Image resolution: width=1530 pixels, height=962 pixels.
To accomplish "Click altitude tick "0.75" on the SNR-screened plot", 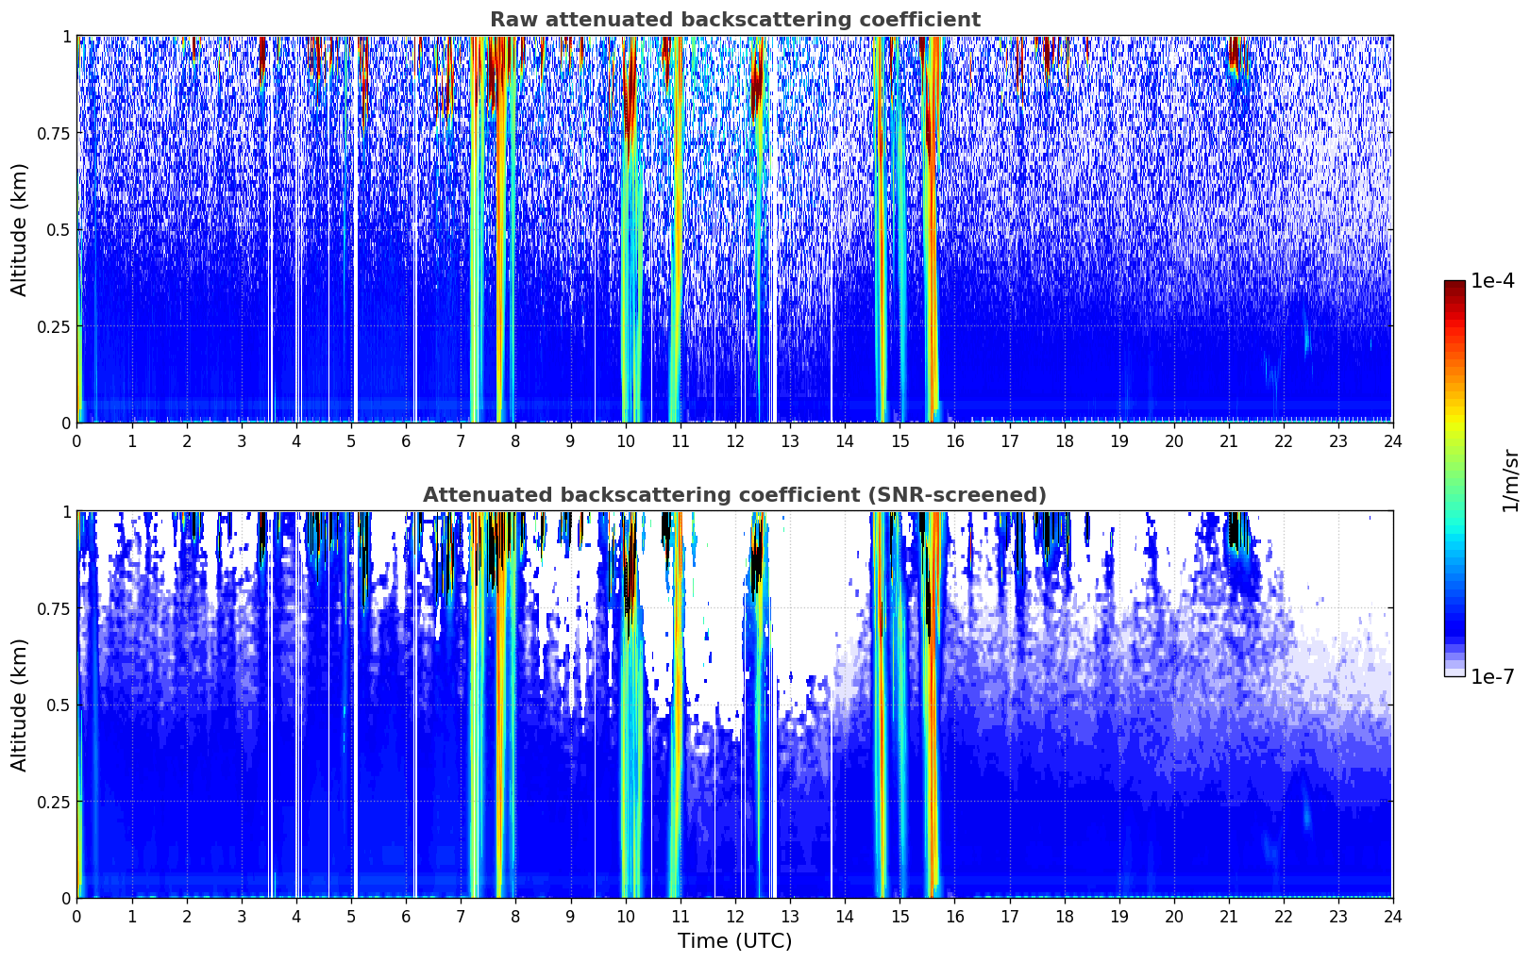I will [53, 608].
